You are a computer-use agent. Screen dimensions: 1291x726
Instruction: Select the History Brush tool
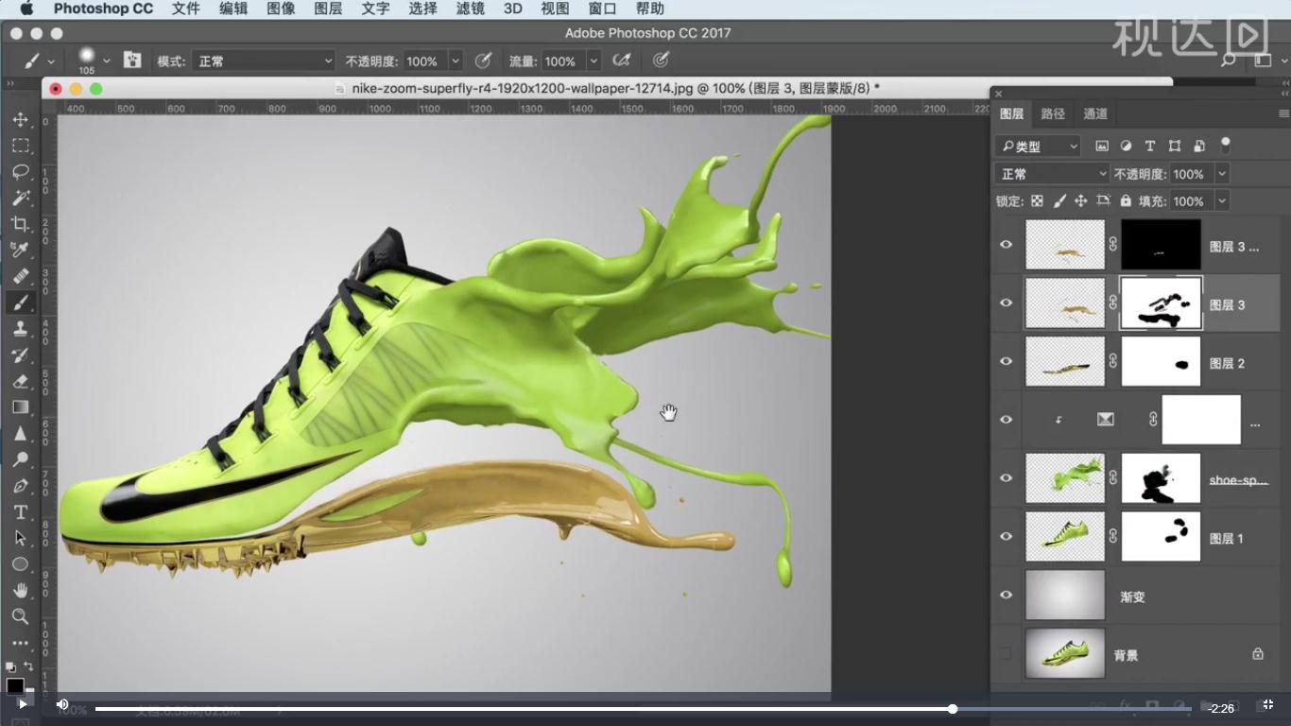point(20,355)
